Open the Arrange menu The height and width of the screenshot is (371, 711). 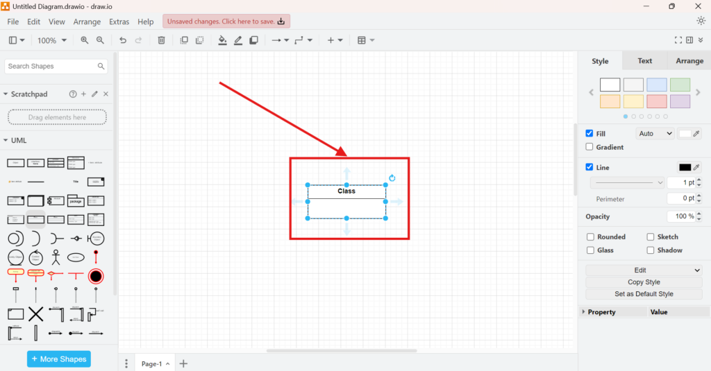pos(87,21)
